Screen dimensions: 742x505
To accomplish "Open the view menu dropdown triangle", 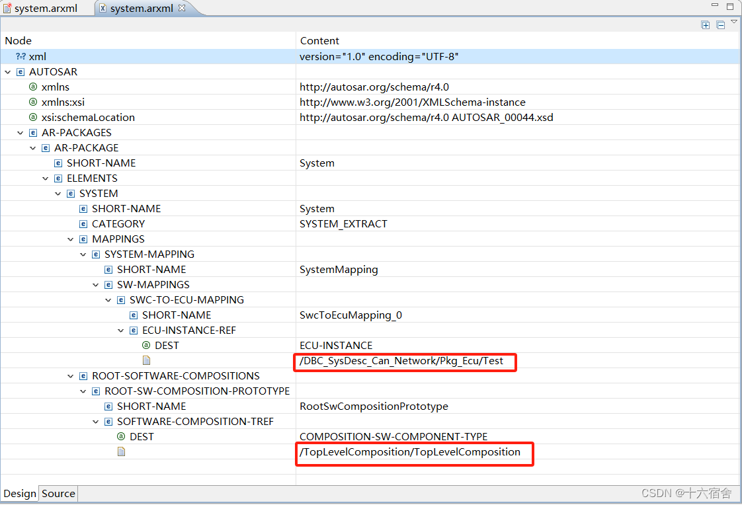I will click(x=734, y=21).
